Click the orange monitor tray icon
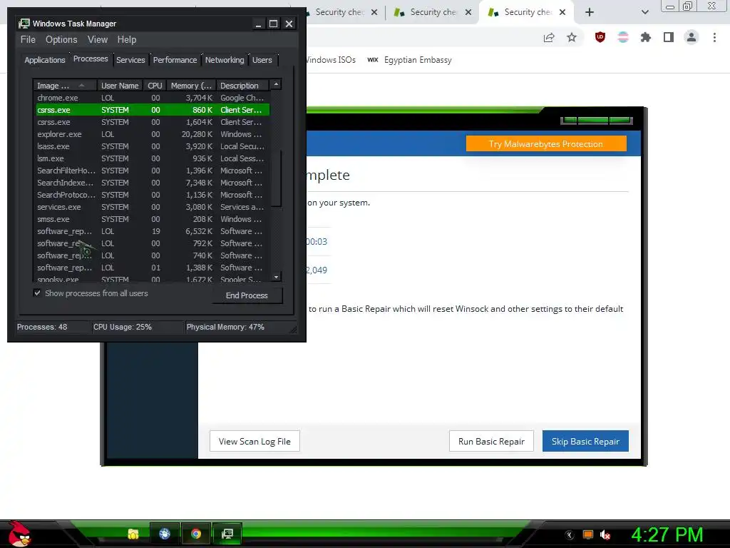This screenshot has height=548, width=730. click(x=588, y=535)
